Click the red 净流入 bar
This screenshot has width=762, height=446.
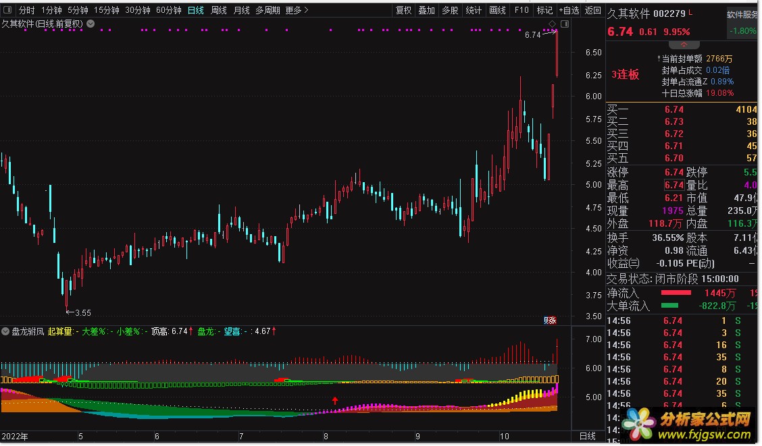pyautogui.click(x=676, y=293)
